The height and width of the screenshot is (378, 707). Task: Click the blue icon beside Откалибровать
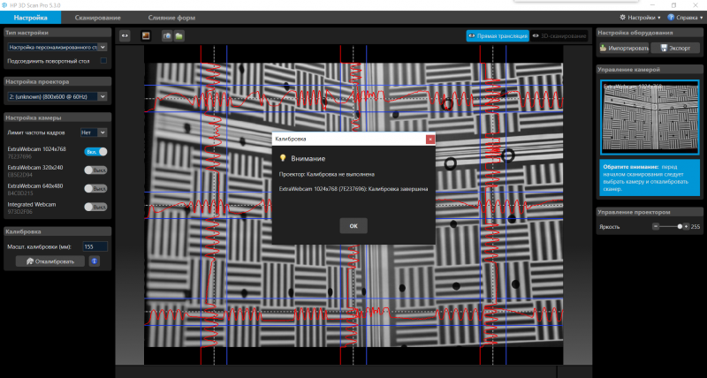(95, 261)
